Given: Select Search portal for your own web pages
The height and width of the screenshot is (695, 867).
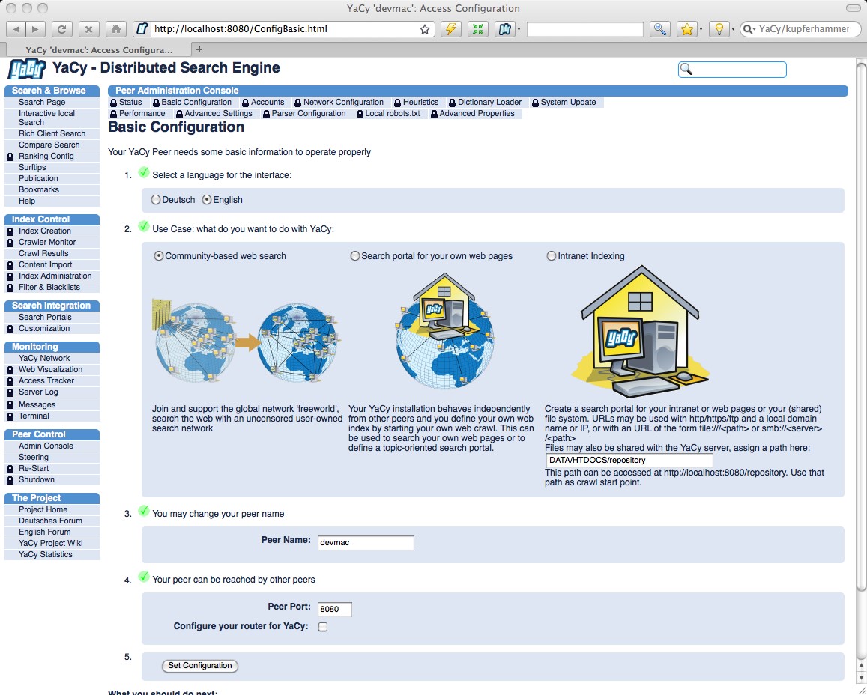Looking at the screenshot, I should [355, 256].
